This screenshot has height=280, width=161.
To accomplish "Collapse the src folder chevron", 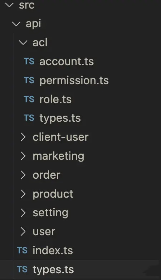I will (x=9, y=5).
